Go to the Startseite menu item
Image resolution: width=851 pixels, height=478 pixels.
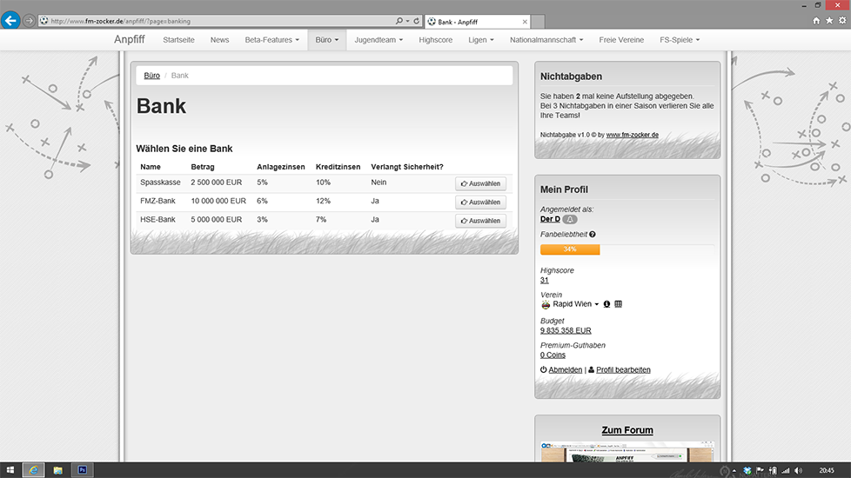tap(178, 40)
